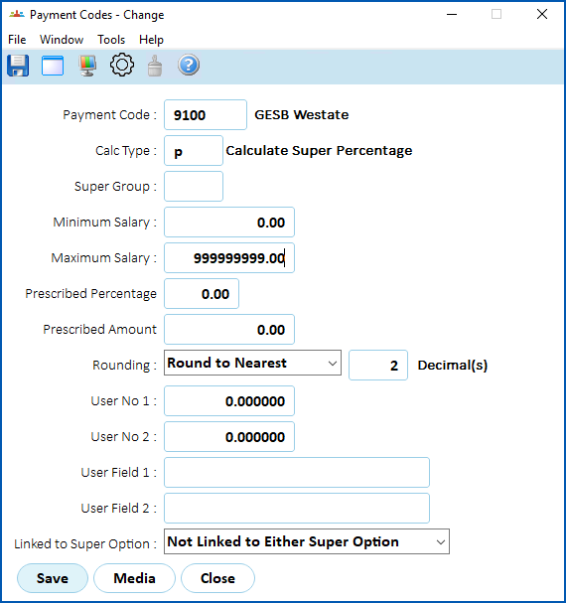
Task: Click the empty Super Group field
Action: [194, 186]
